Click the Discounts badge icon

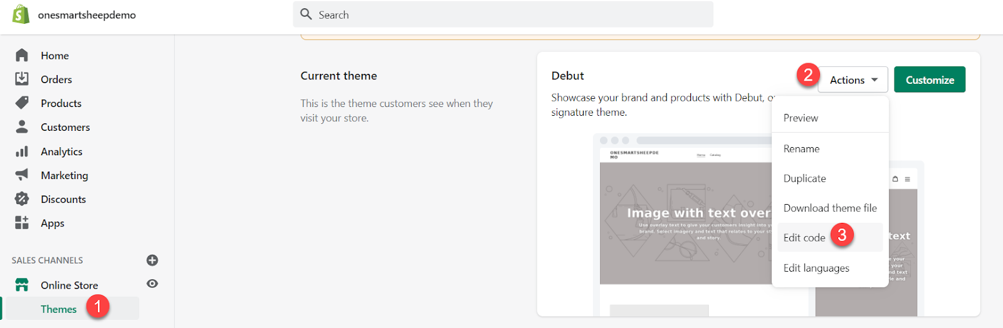pyautogui.click(x=22, y=199)
